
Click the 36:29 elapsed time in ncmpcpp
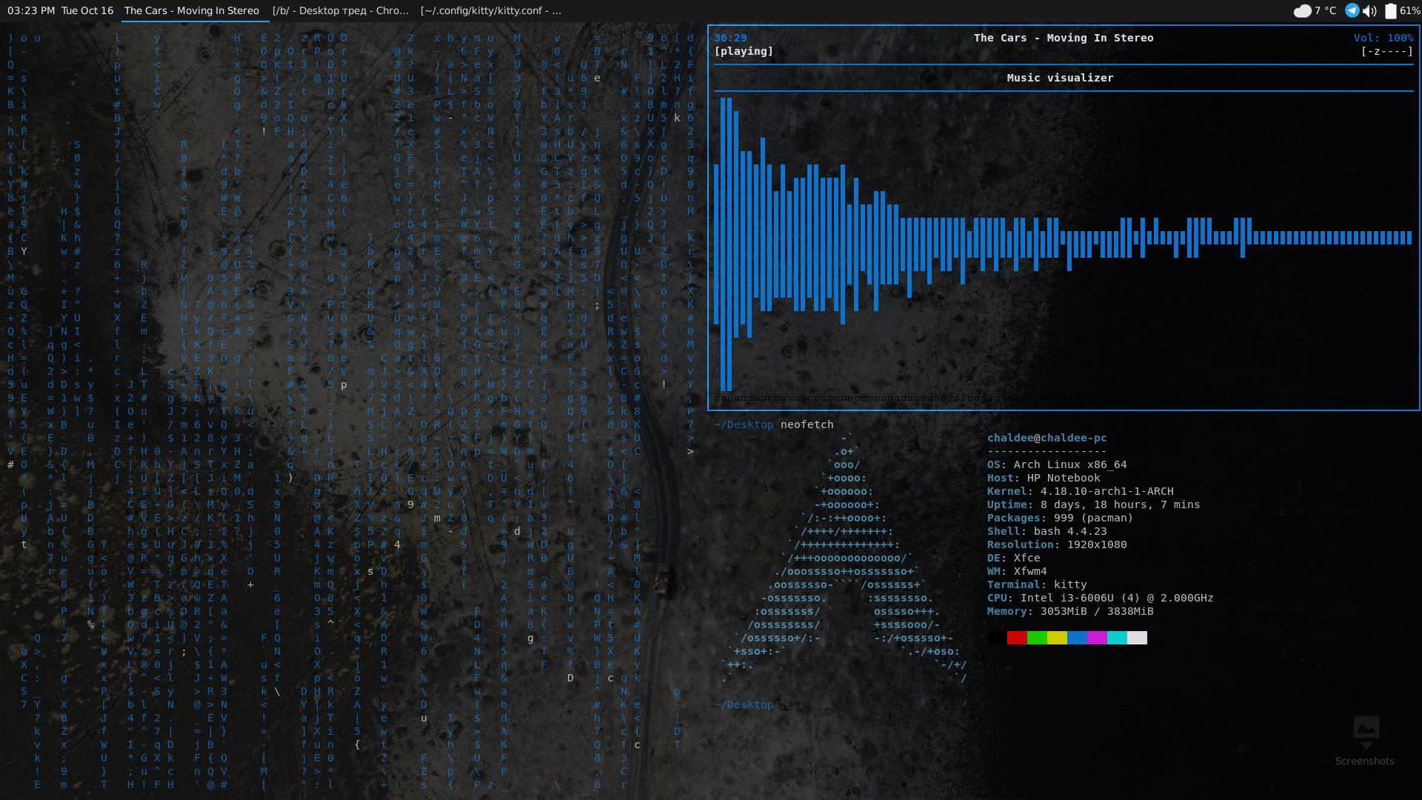[x=730, y=38]
